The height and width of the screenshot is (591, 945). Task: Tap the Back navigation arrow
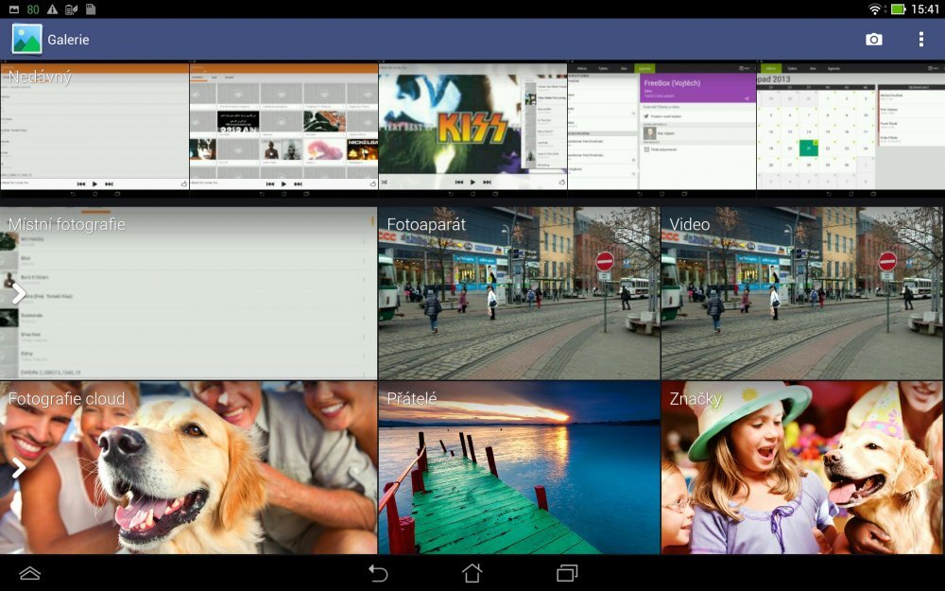click(x=380, y=573)
